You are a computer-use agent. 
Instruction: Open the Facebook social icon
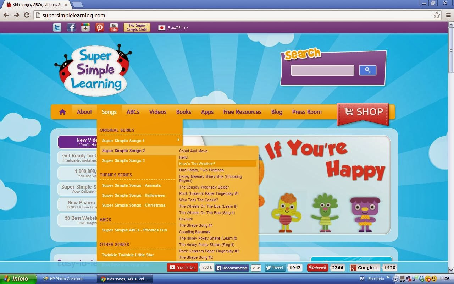point(71,27)
